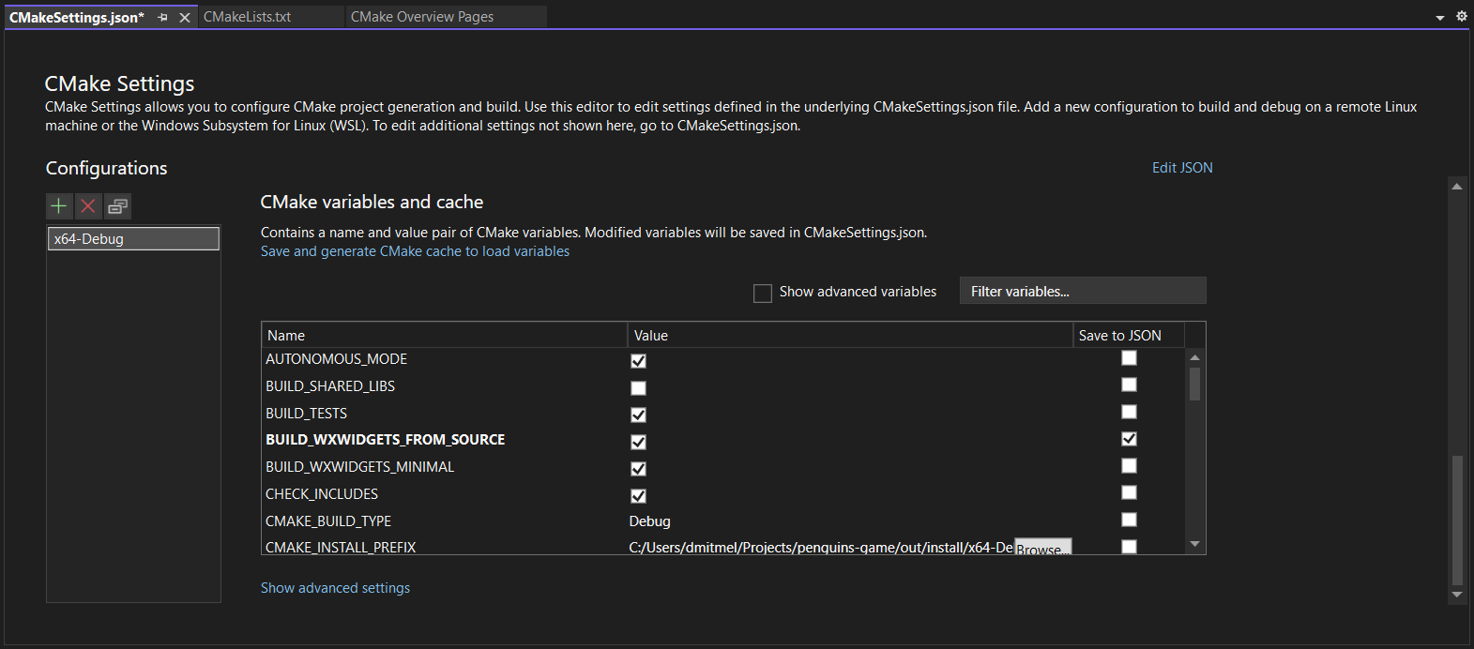This screenshot has height=649, width=1474.
Task: Open the tab list dropdown arrow
Action: (x=1440, y=17)
